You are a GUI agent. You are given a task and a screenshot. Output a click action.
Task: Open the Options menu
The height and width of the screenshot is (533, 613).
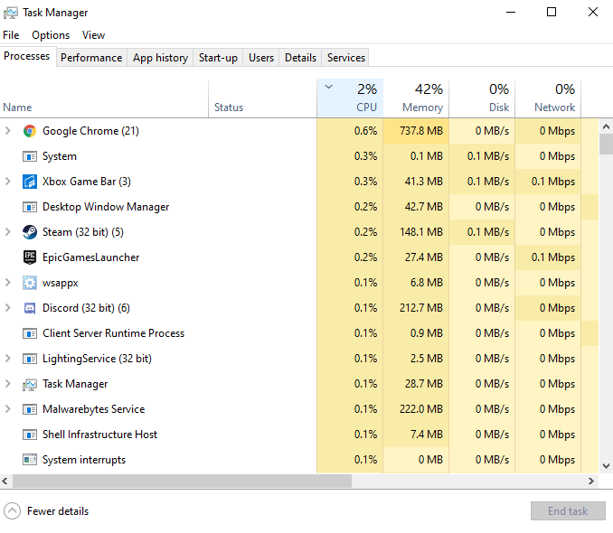point(51,35)
